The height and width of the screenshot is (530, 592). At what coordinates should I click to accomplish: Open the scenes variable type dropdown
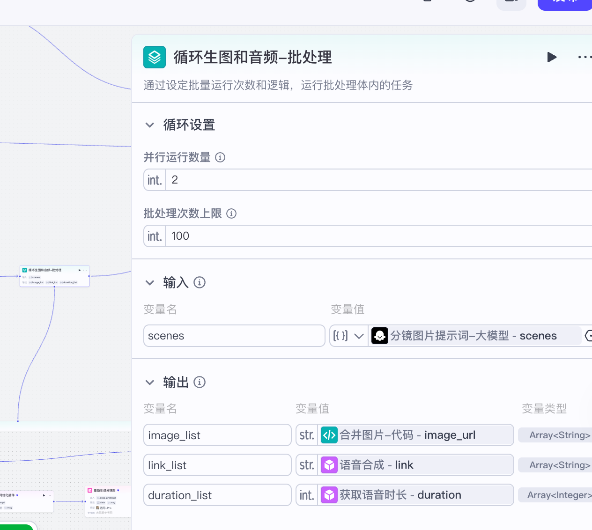tap(348, 336)
